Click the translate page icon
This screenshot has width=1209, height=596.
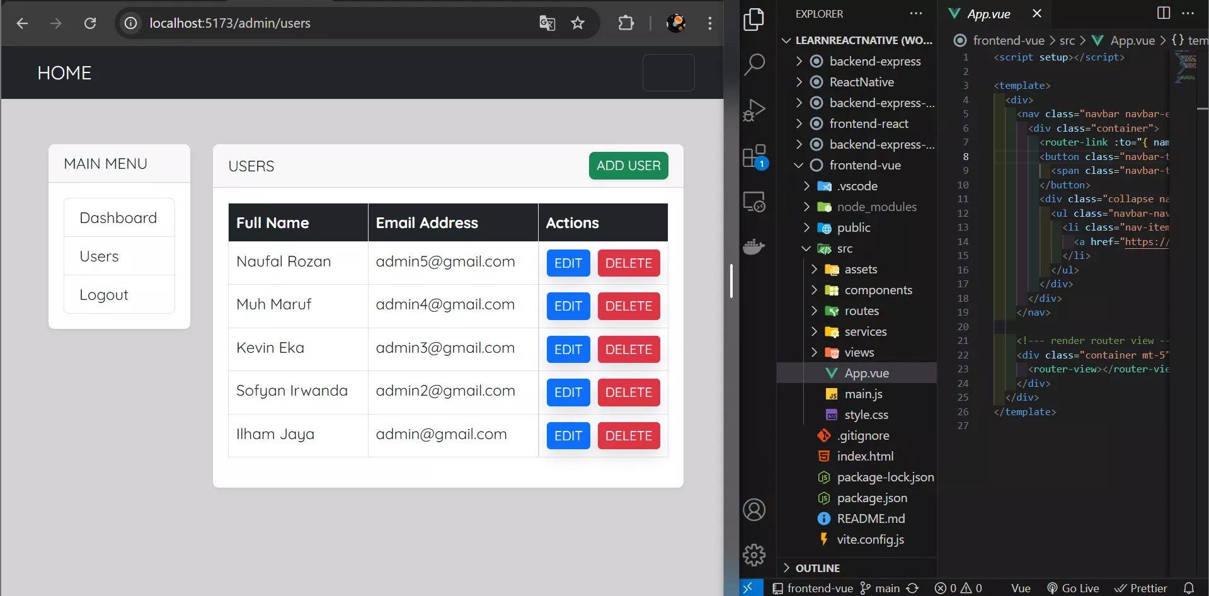[547, 23]
